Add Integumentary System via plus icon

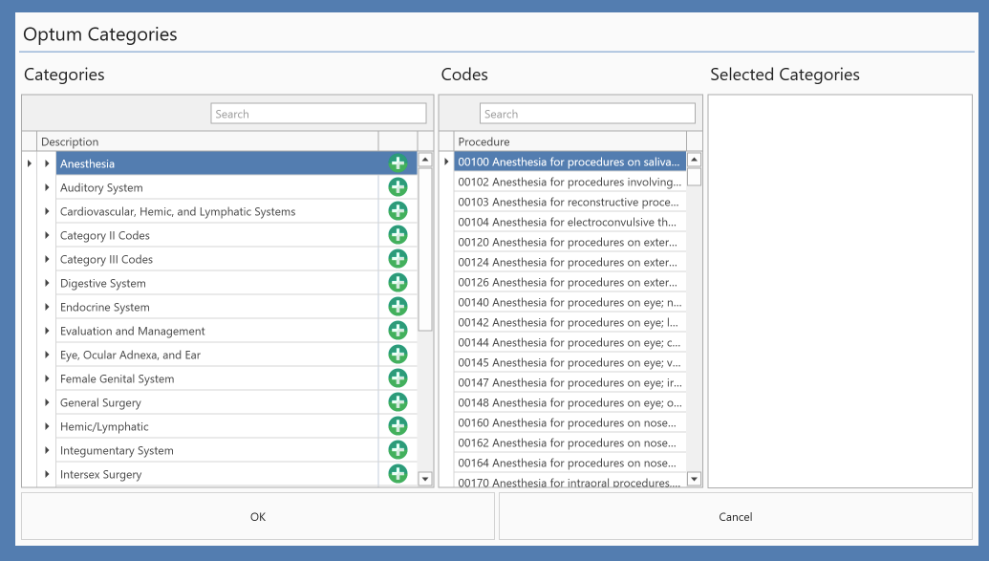point(398,450)
